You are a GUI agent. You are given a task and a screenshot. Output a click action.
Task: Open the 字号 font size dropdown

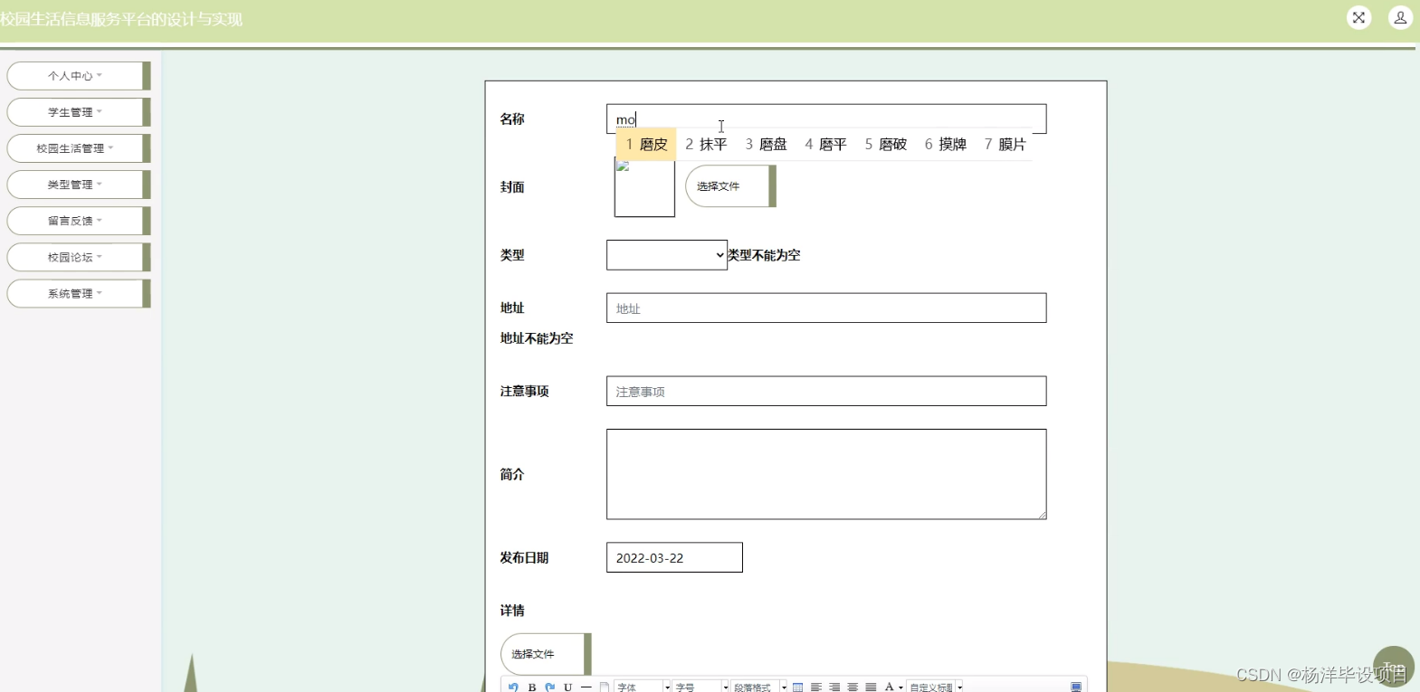click(x=700, y=687)
